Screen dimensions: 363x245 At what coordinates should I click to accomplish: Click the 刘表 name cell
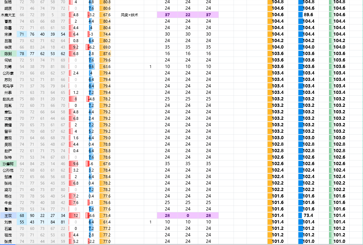point(8,222)
